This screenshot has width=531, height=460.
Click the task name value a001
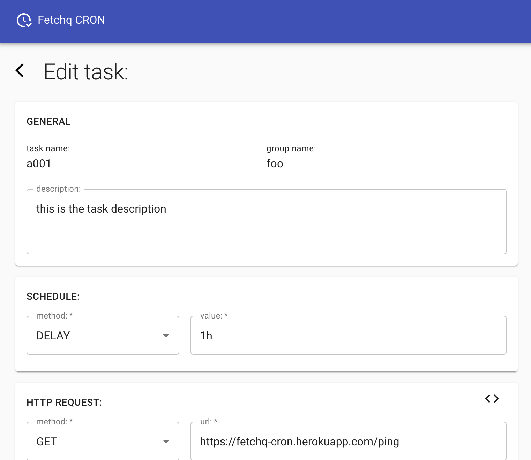click(x=39, y=163)
